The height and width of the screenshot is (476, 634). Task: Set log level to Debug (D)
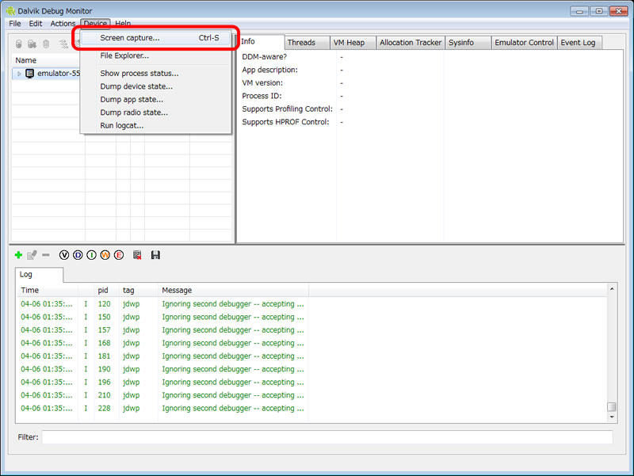coord(78,255)
